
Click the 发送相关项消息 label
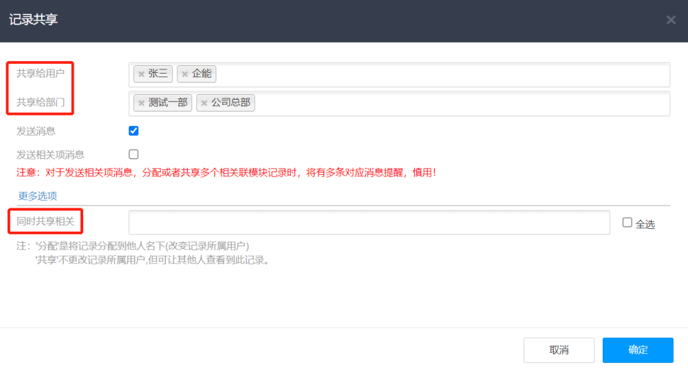point(50,155)
